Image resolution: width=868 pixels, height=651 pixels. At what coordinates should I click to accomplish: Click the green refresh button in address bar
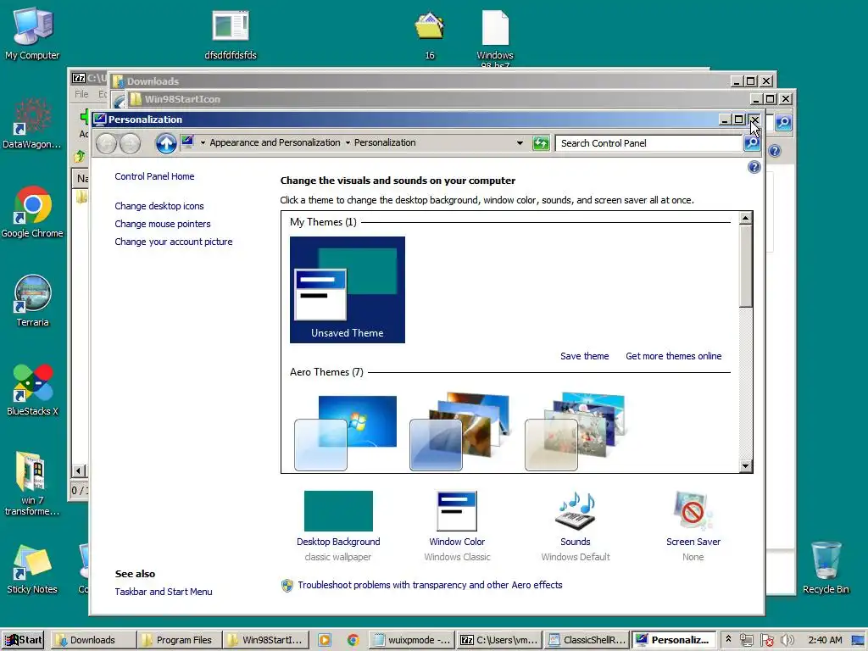tap(540, 143)
